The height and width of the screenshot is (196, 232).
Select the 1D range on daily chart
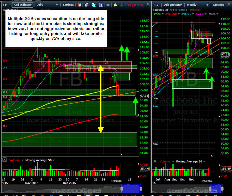90,191
